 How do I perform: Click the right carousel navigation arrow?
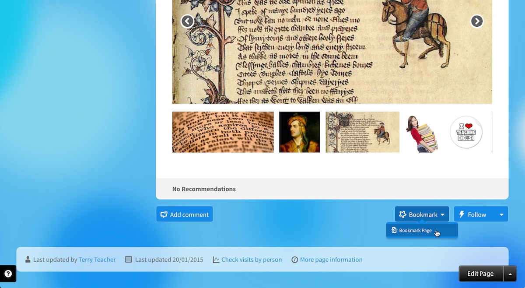coord(477,21)
